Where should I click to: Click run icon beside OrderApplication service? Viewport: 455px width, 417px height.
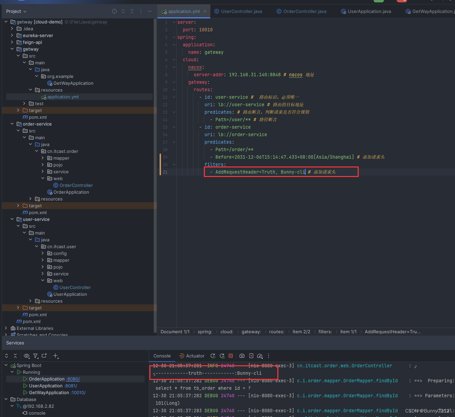click(x=25, y=379)
